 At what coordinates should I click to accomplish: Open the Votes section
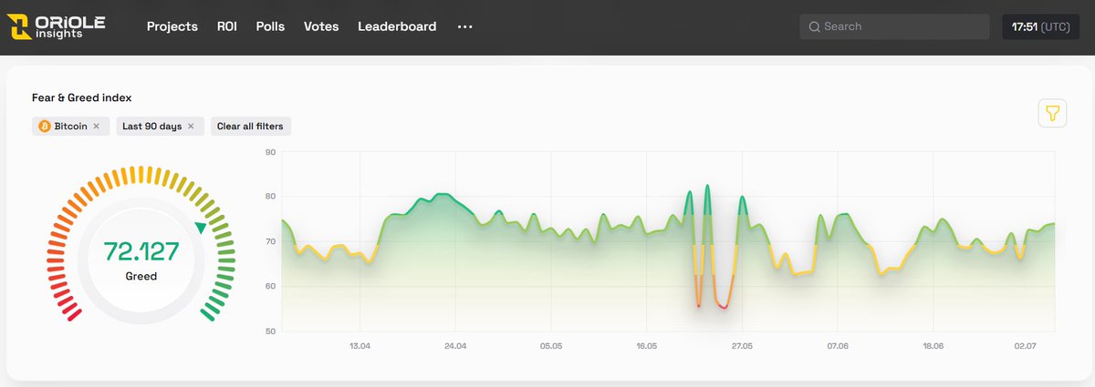pyautogui.click(x=321, y=26)
